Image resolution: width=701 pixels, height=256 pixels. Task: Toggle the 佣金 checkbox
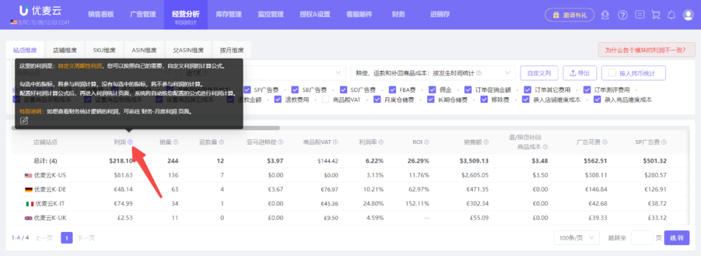432,89
